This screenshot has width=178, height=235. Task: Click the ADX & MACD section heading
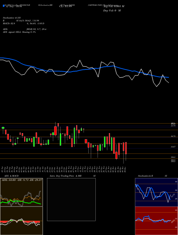click(x=11, y=176)
